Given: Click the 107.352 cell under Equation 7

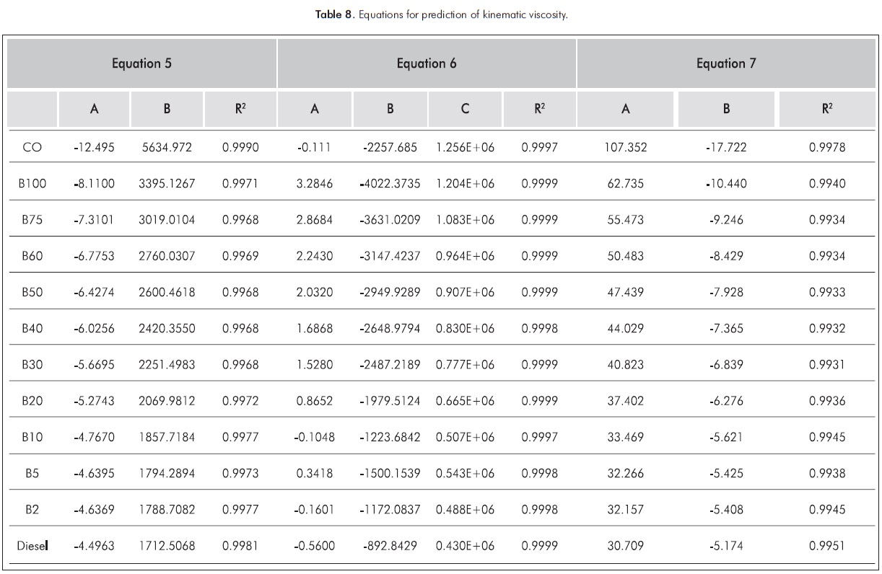Looking at the screenshot, I should click(626, 148).
